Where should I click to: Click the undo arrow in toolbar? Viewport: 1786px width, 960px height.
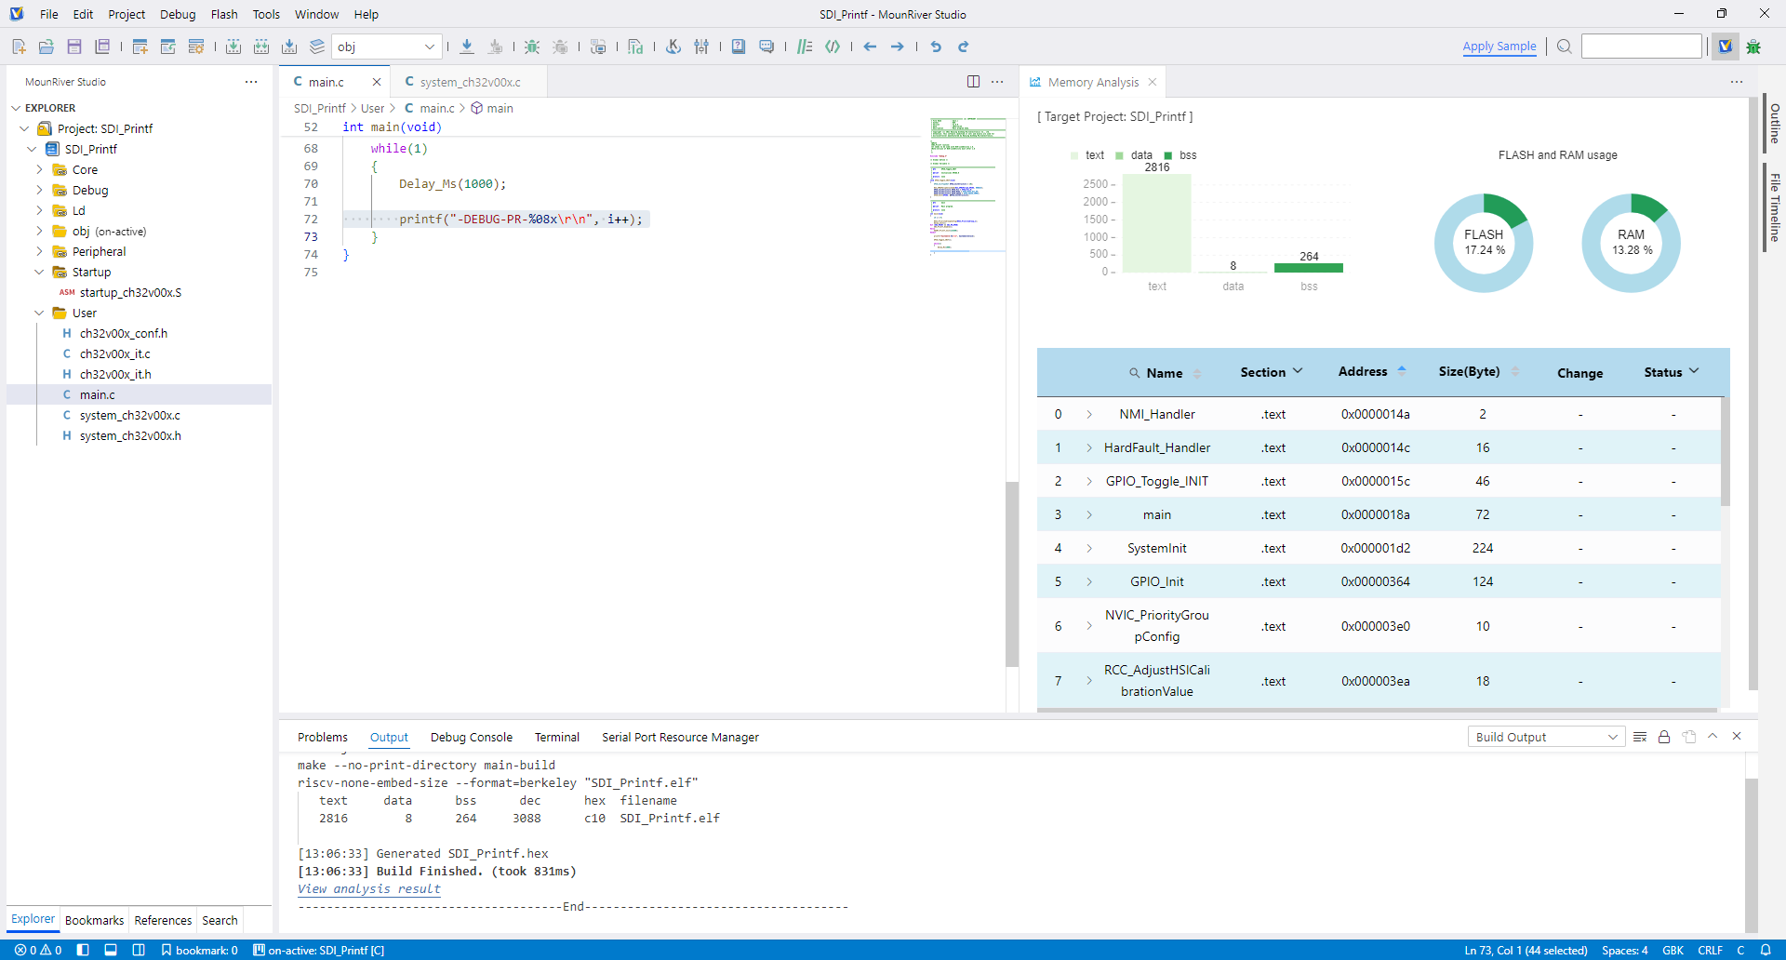pos(936,47)
